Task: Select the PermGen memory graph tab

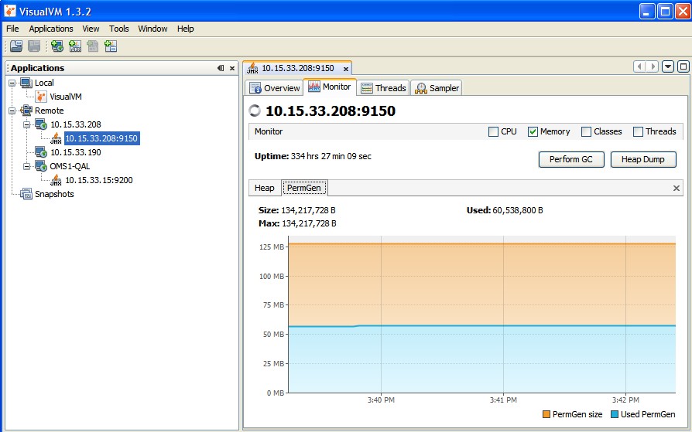Action: [x=304, y=188]
